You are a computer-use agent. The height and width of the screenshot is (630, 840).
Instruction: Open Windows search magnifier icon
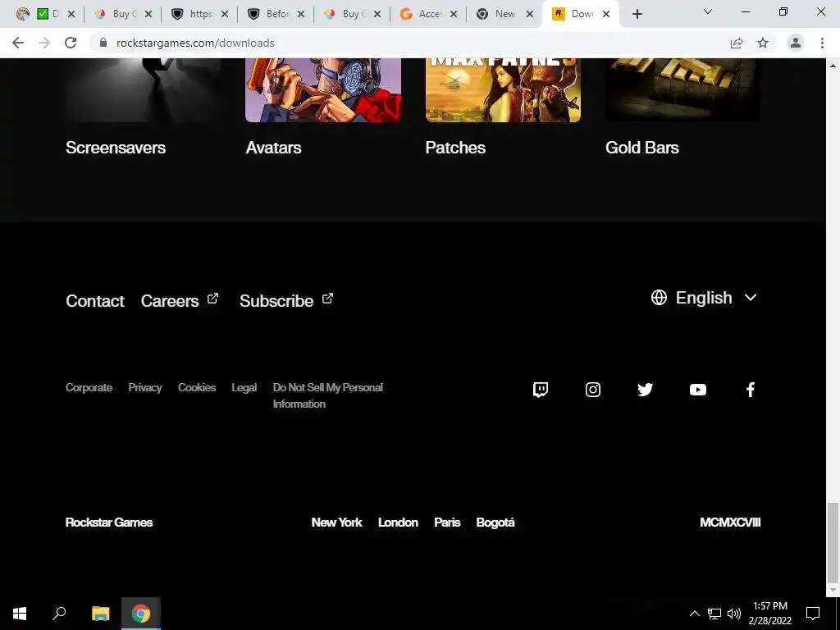click(x=59, y=614)
